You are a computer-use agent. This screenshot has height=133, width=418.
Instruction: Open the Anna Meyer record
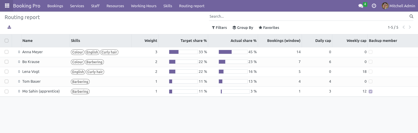pos(33,52)
